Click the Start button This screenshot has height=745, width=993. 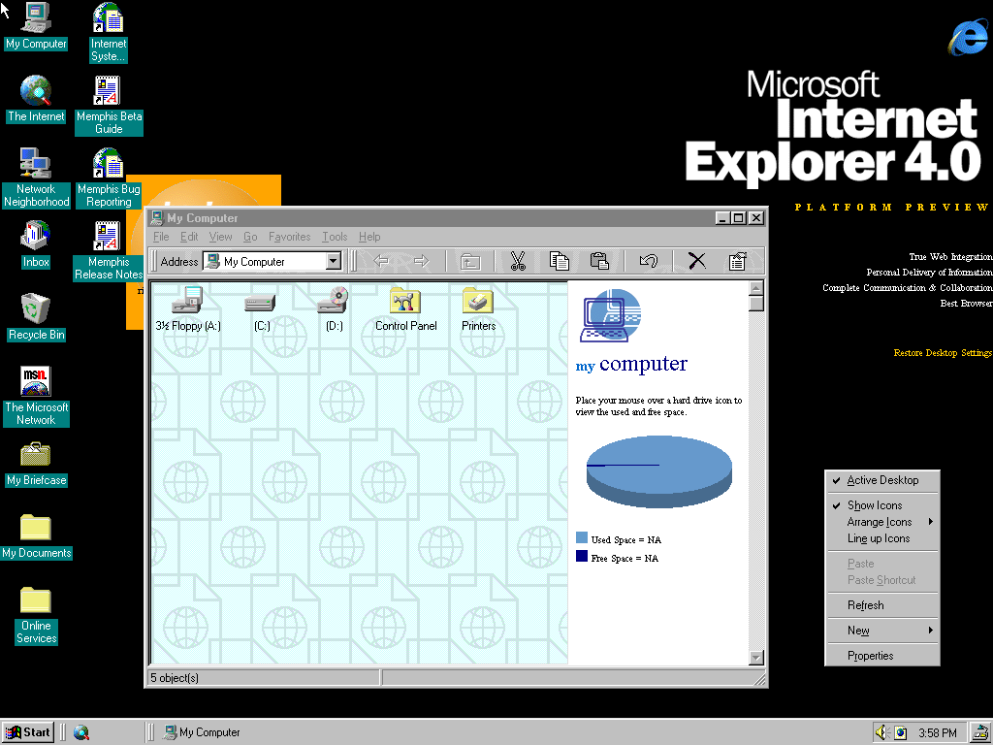(28, 732)
